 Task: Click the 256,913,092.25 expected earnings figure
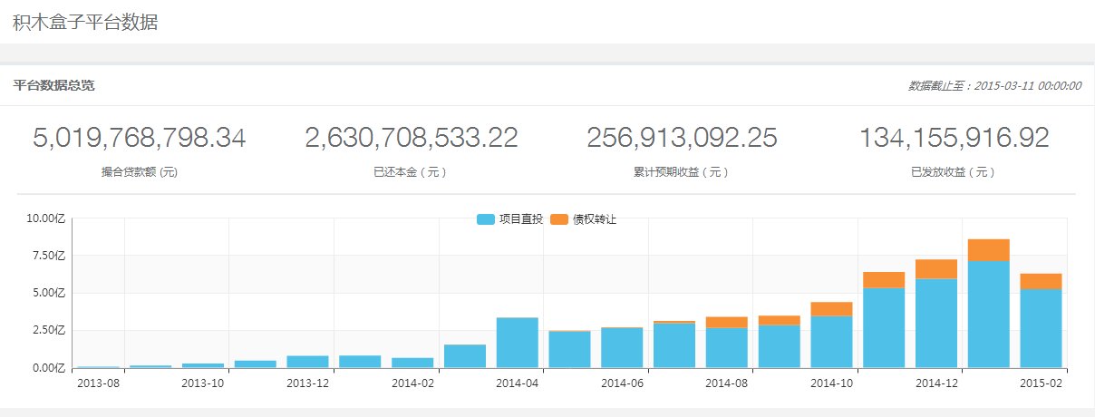coord(682,138)
